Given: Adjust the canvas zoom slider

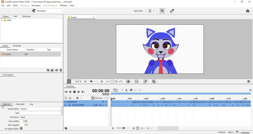Looking at the screenshot, I should pyautogui.click(x=91, y=81).
